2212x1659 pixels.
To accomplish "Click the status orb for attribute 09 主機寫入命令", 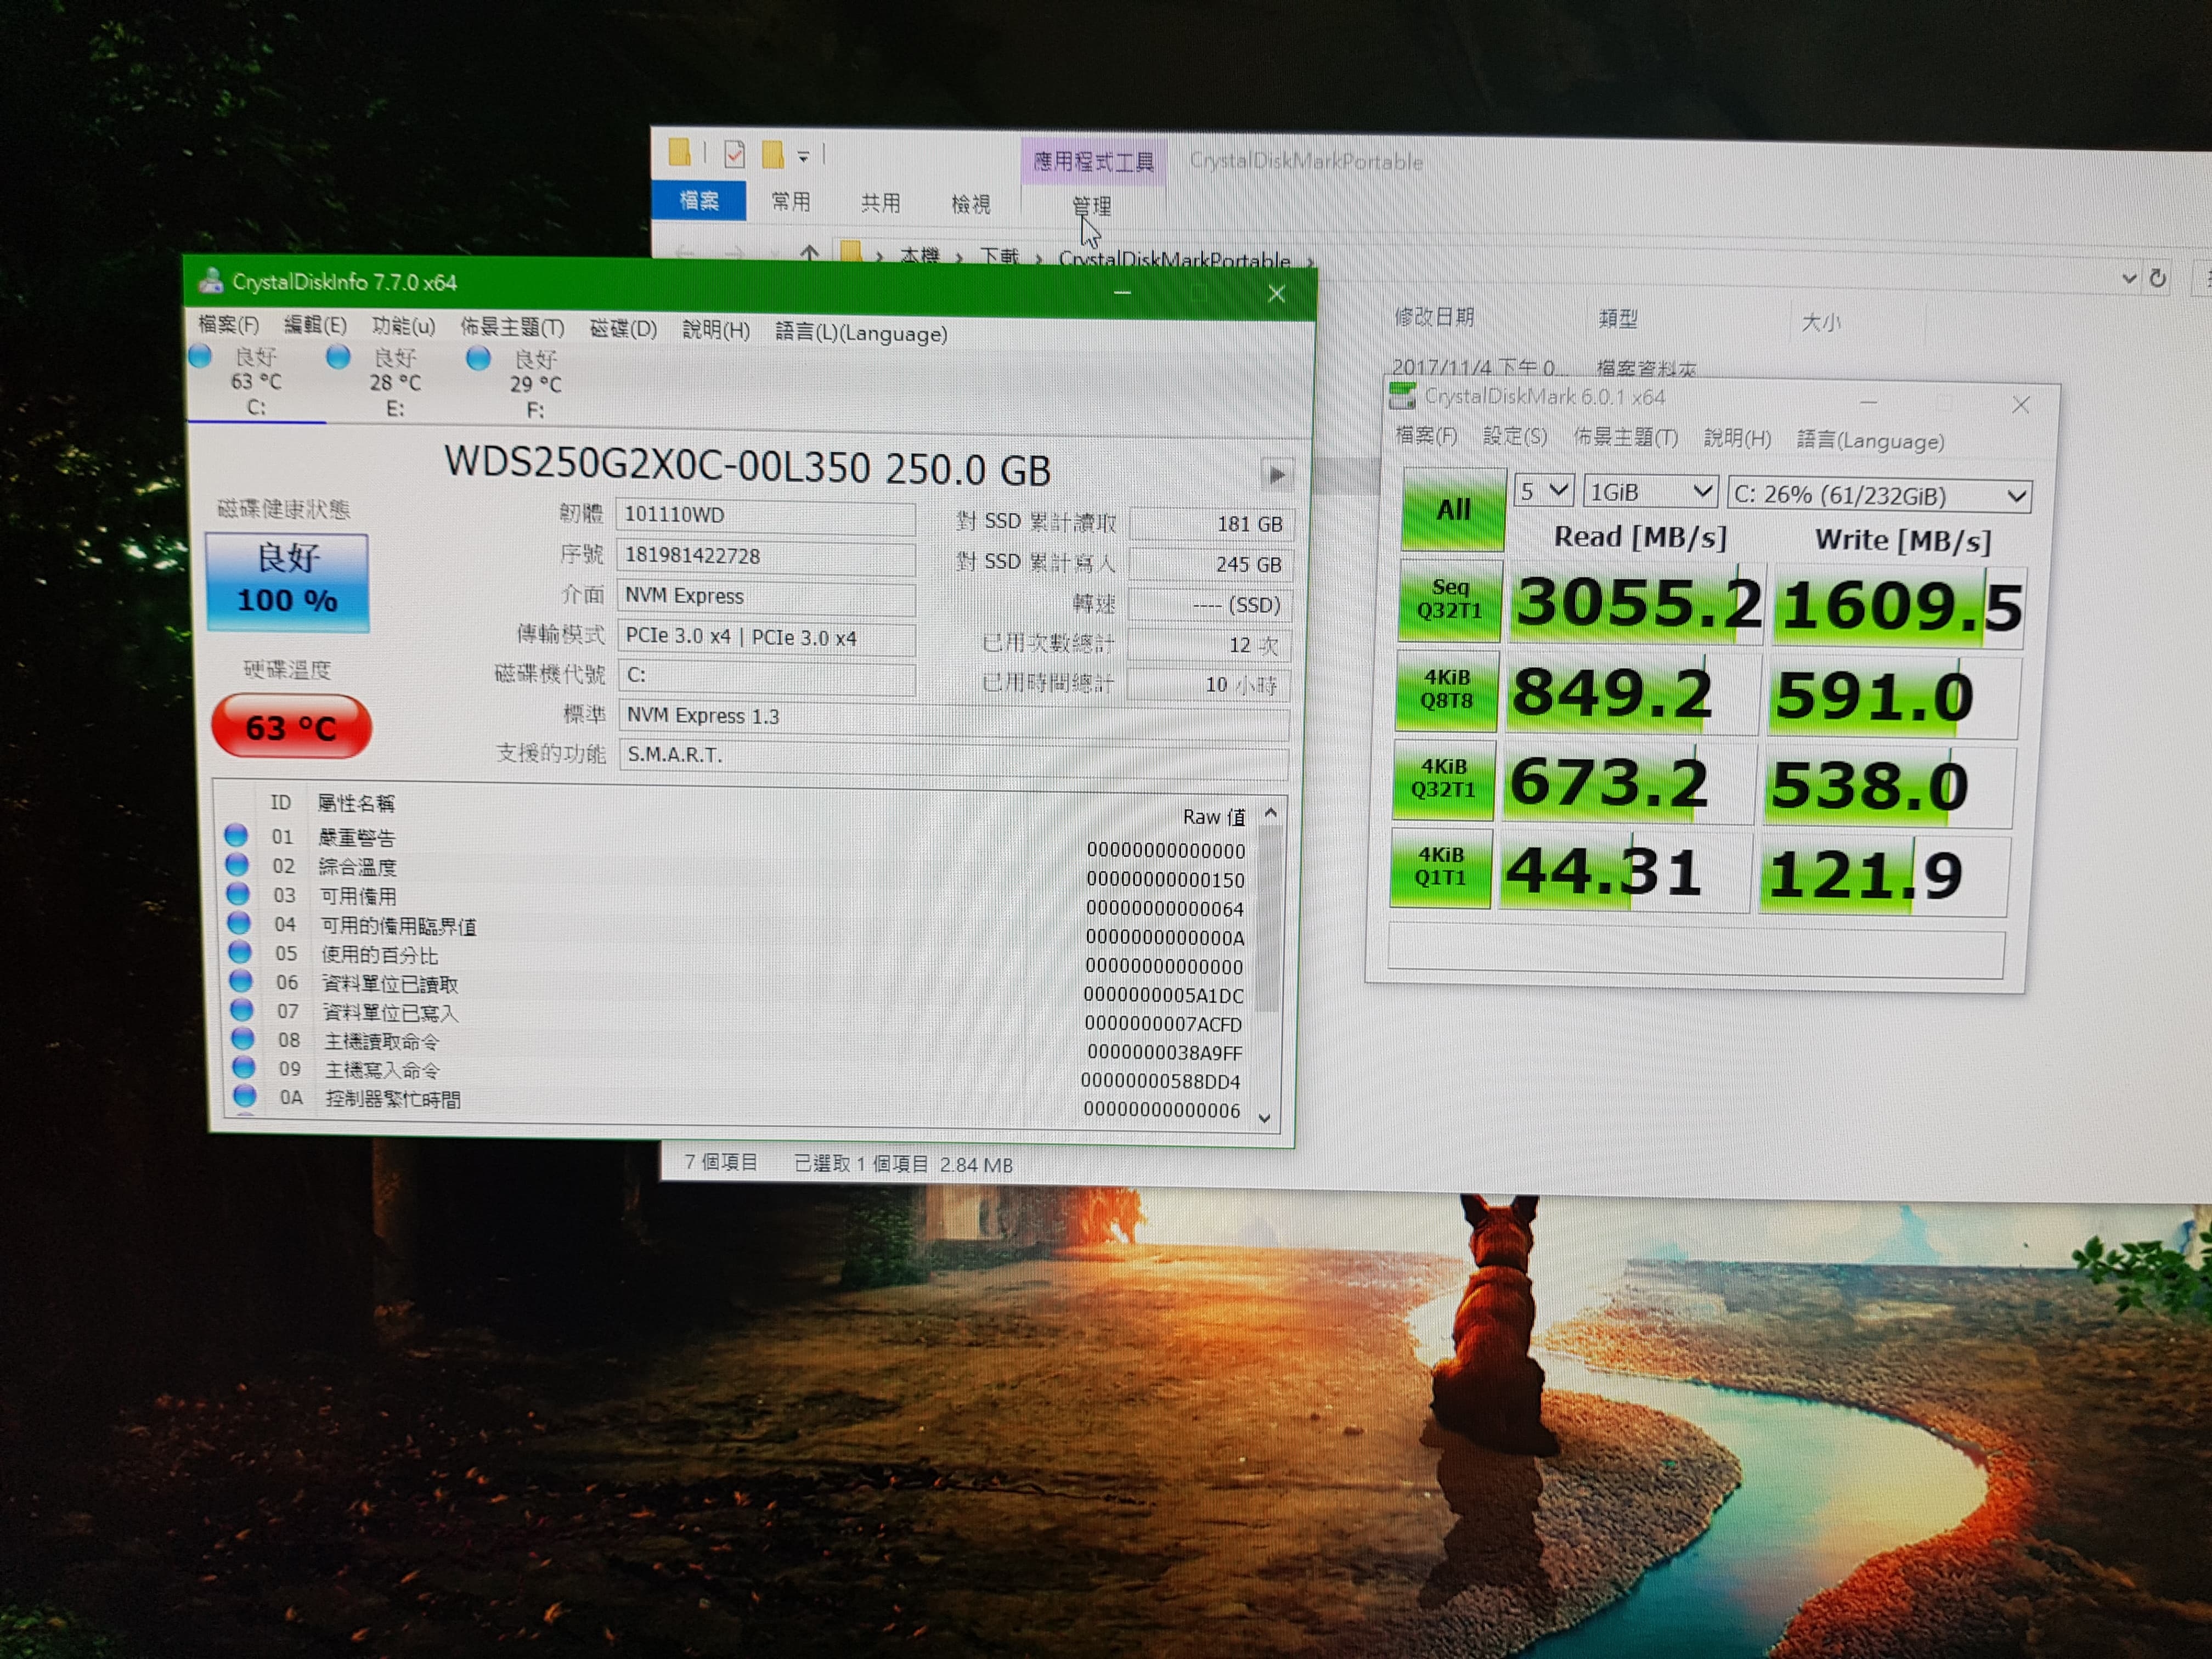I will tap(243, 1068).
